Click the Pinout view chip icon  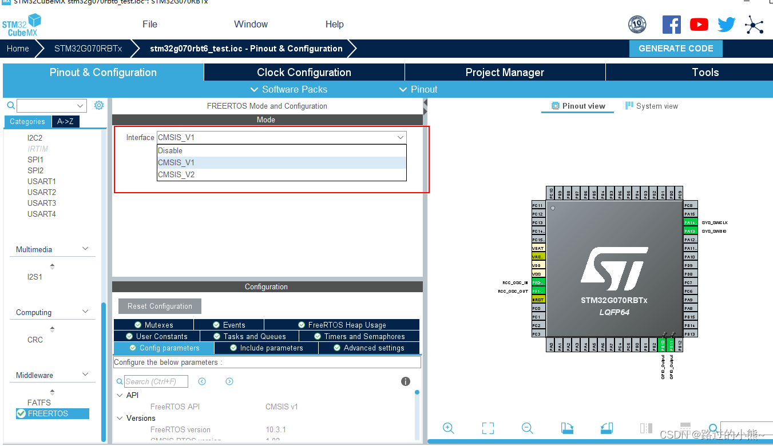click(x=555, y=106)
